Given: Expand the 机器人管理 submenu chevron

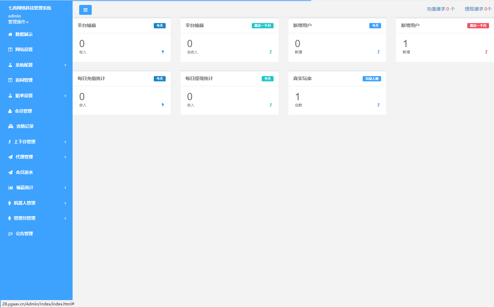Looking at the screenshot, I should tap(65, 203).
